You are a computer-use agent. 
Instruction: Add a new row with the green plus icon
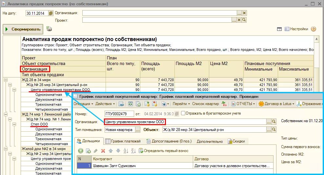(81, 151)
